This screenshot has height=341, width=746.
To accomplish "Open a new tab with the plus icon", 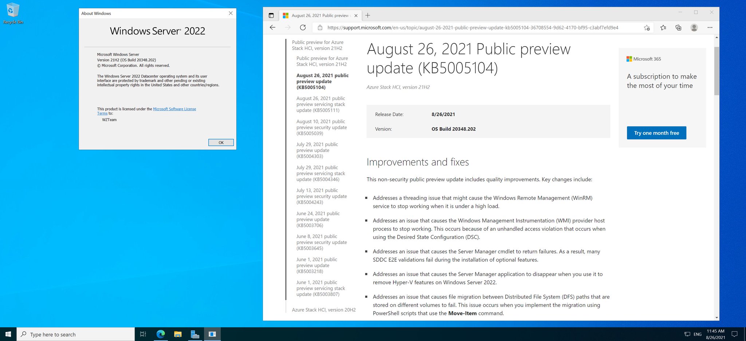I will point(368,15).
